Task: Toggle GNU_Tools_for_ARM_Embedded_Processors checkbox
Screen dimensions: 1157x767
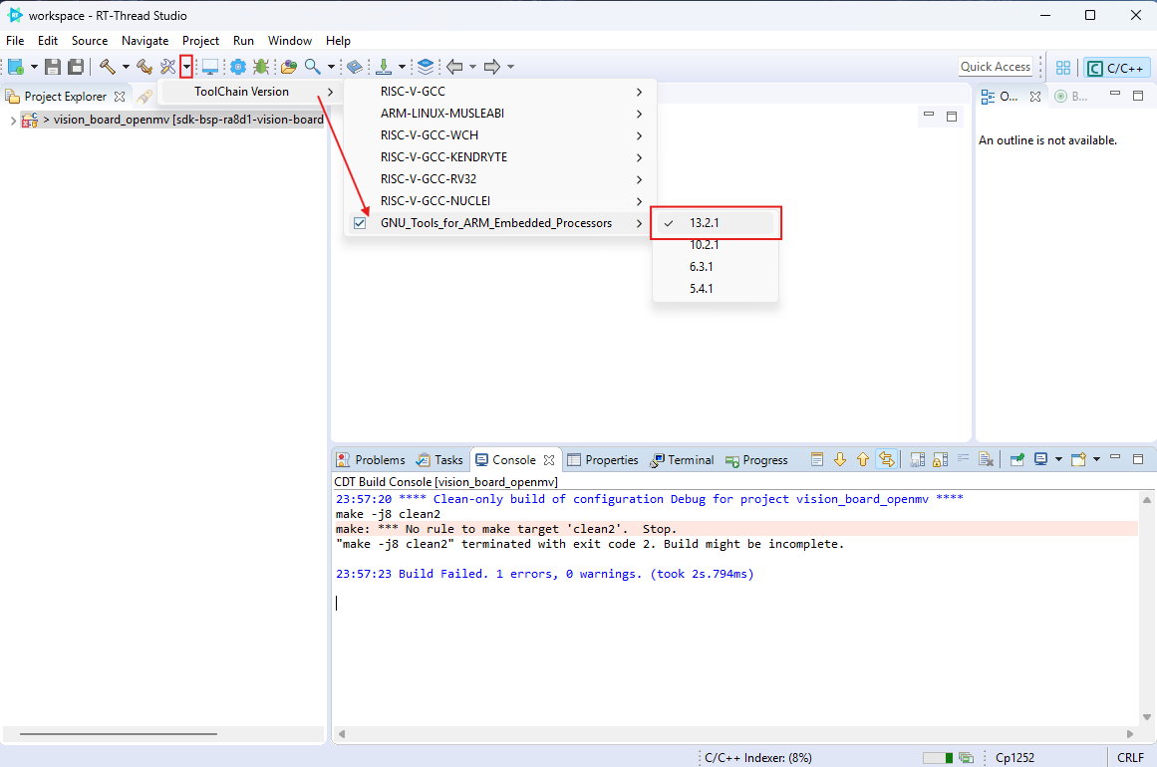Action: point(360,223)
